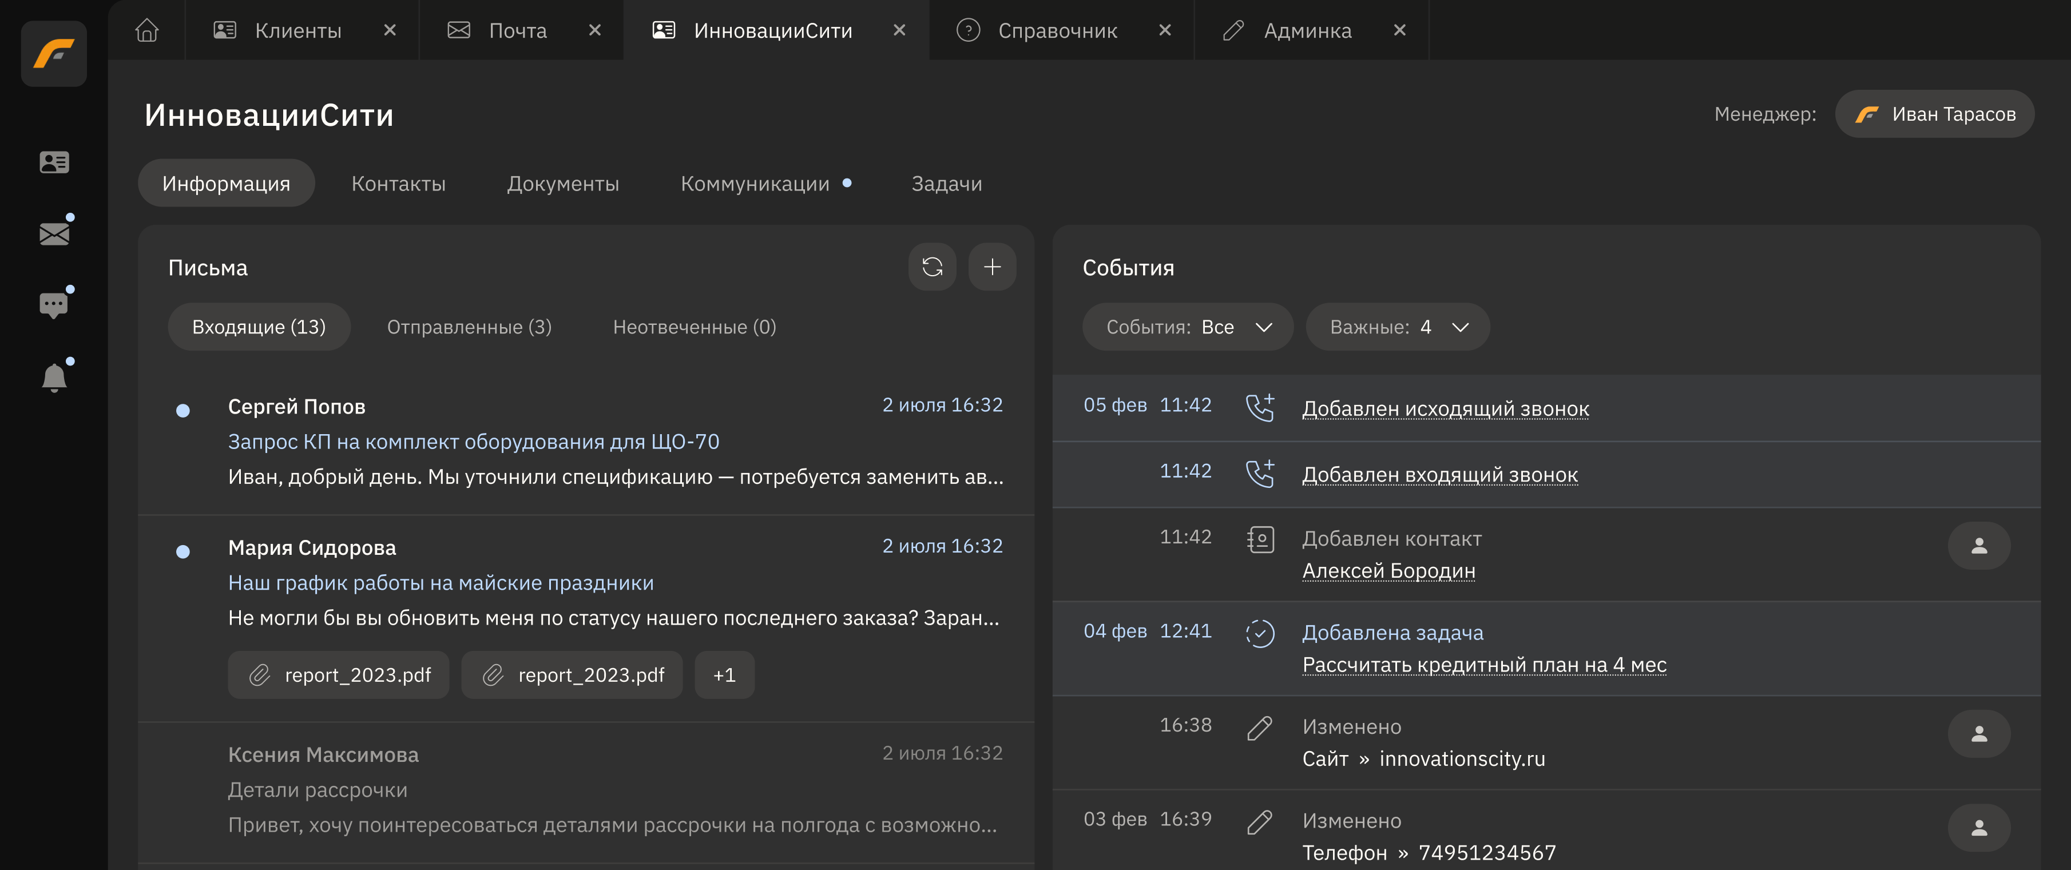
Task: Click user icon beside Алексей Бородин event
Action: [x=1978, y=546]
